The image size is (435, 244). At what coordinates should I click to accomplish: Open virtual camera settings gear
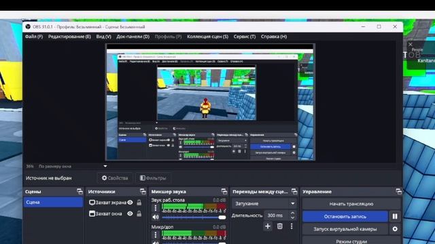395,229
